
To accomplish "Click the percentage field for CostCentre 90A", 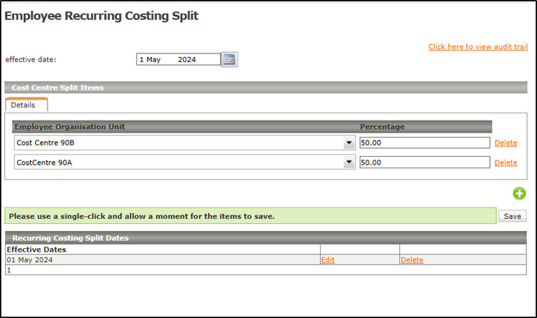I will pyautogui.click(x=425, y=163).
